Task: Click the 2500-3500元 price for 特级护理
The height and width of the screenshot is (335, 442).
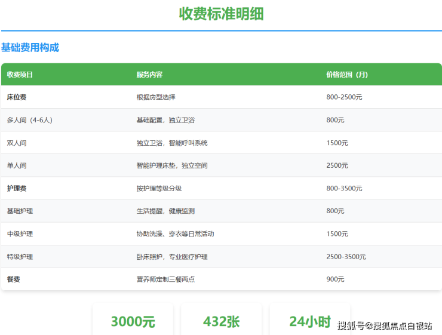Action: [x=346, y=257]
